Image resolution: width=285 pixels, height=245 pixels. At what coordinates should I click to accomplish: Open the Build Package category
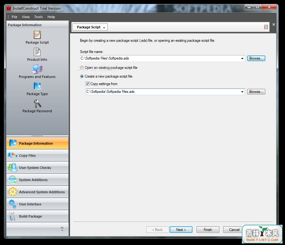pos(37,216)
